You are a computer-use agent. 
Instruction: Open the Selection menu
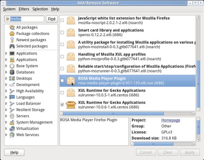(x=40, y=9)
